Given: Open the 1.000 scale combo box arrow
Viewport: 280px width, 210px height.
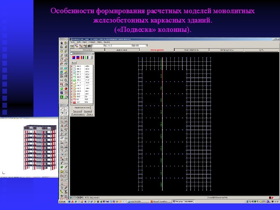Looking at the screenshot, I should click(147, 46).
